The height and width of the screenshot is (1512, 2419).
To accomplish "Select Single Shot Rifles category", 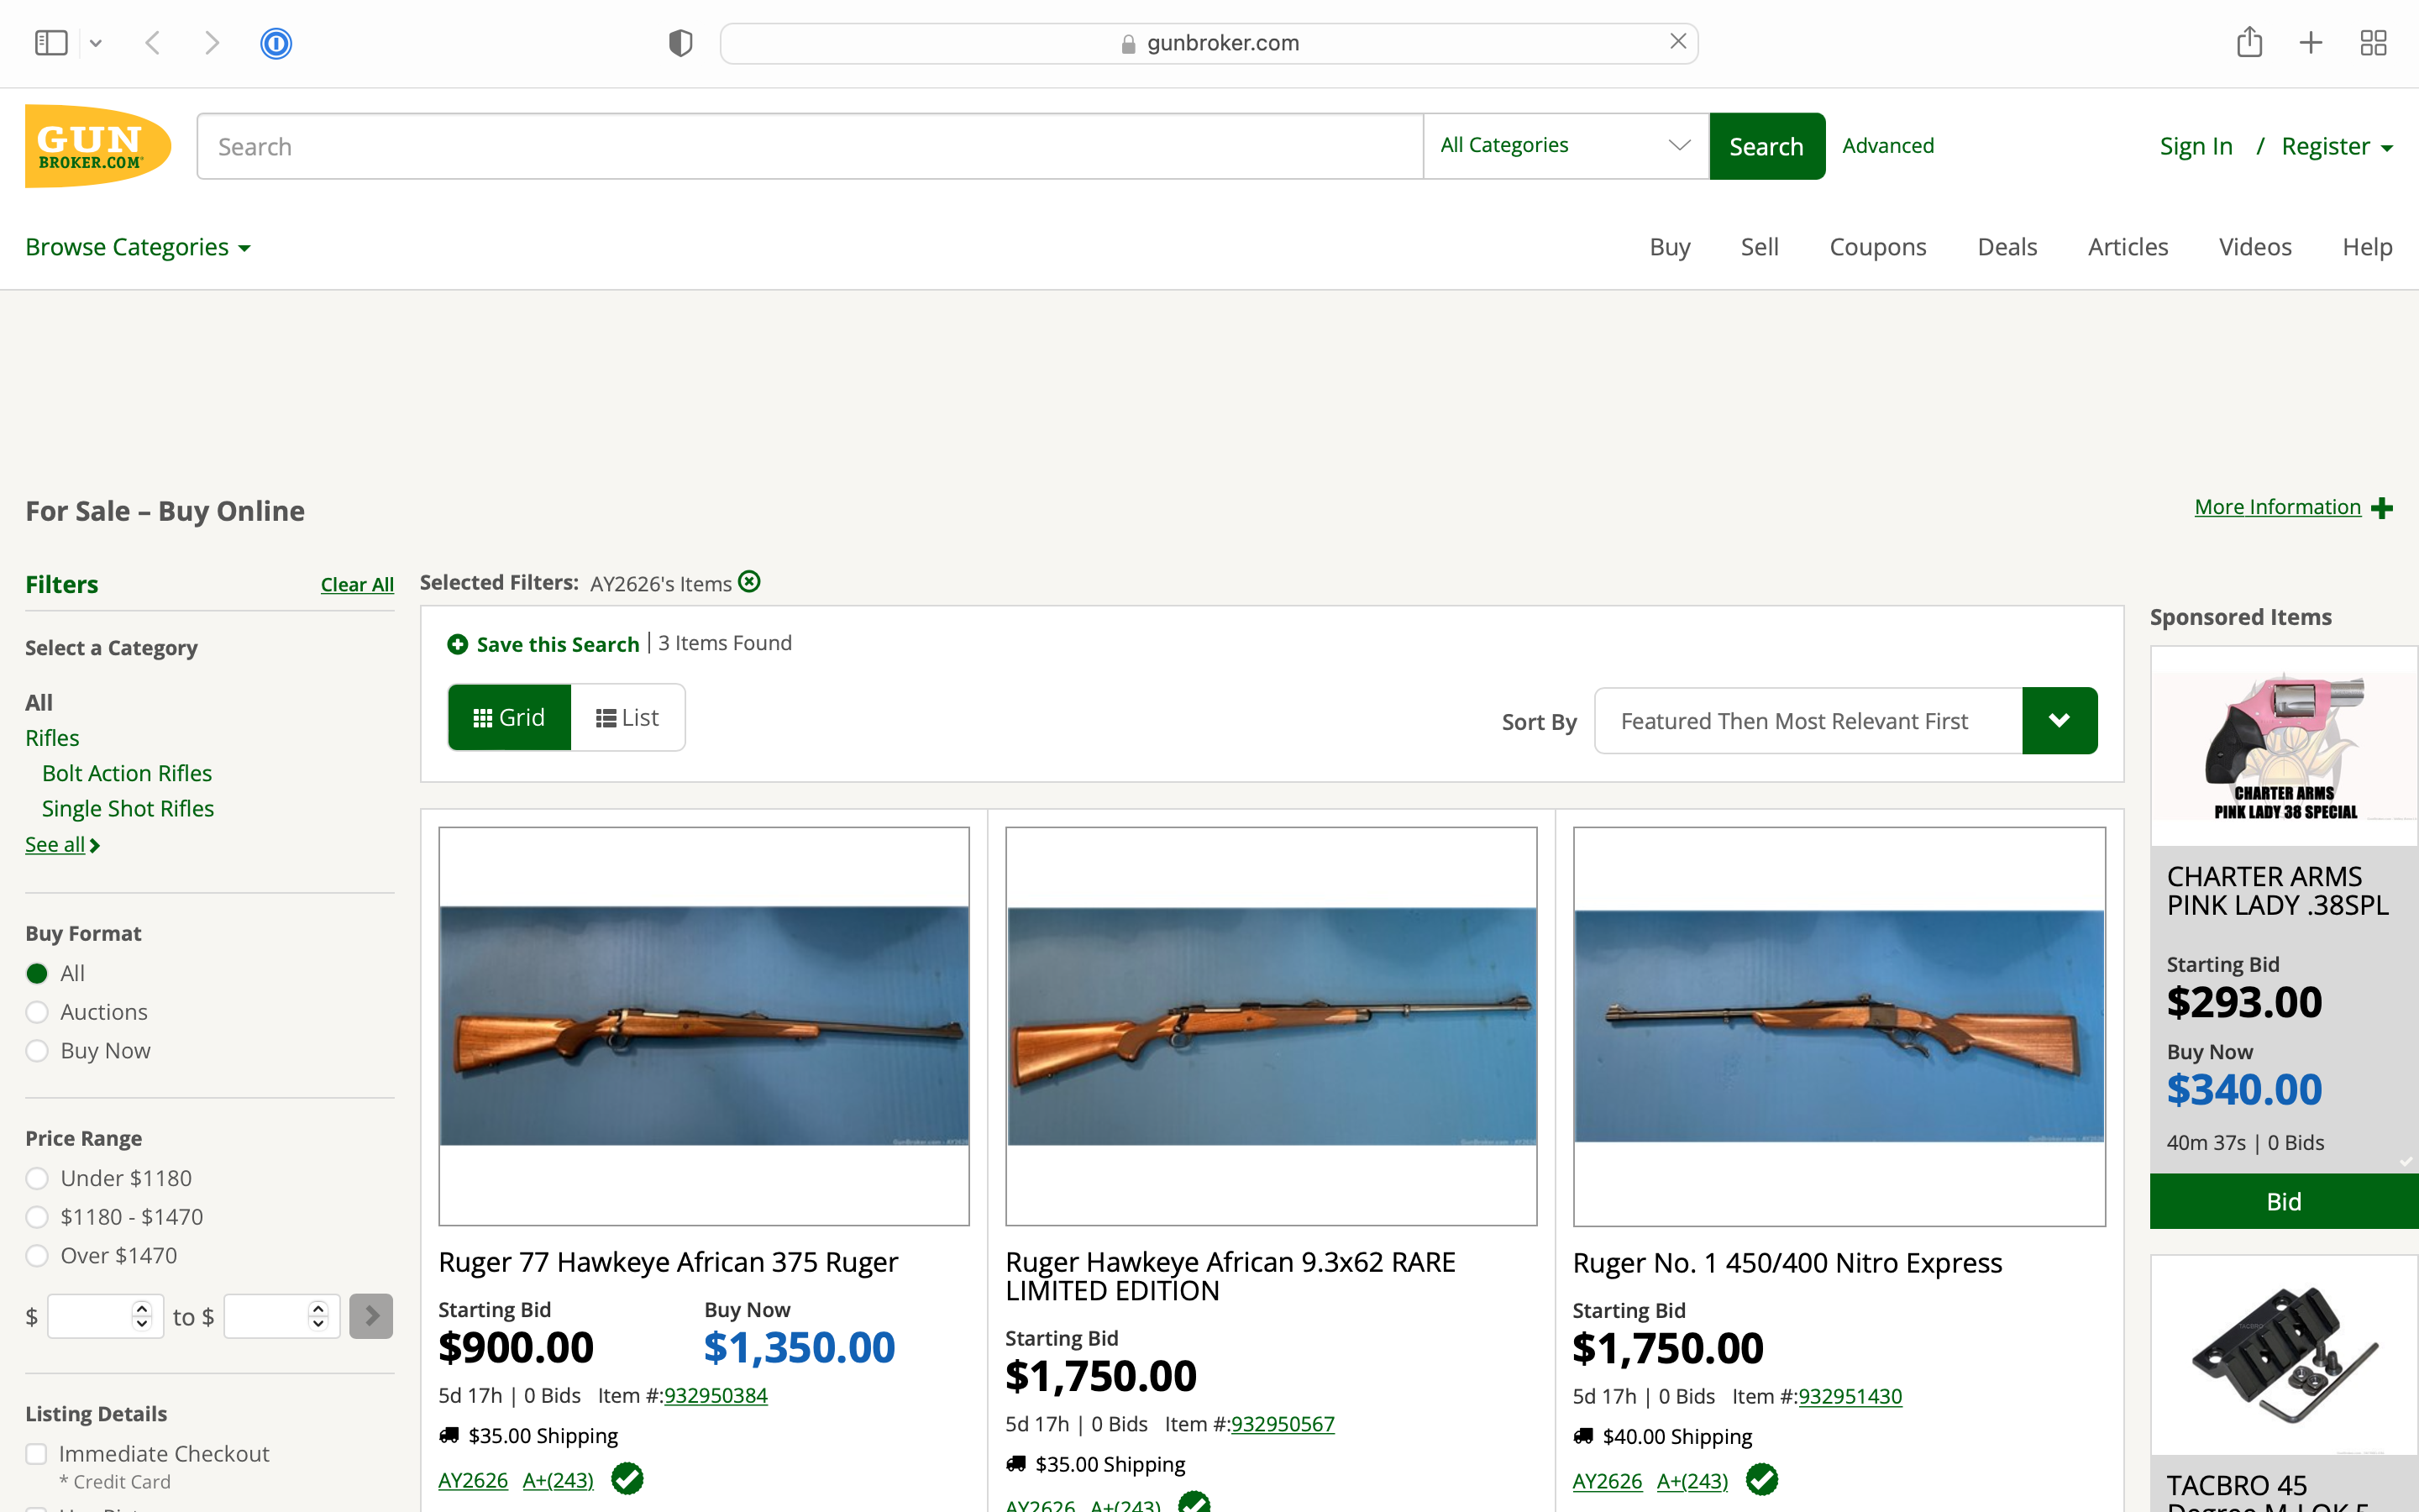I will (x=128, y=808).
